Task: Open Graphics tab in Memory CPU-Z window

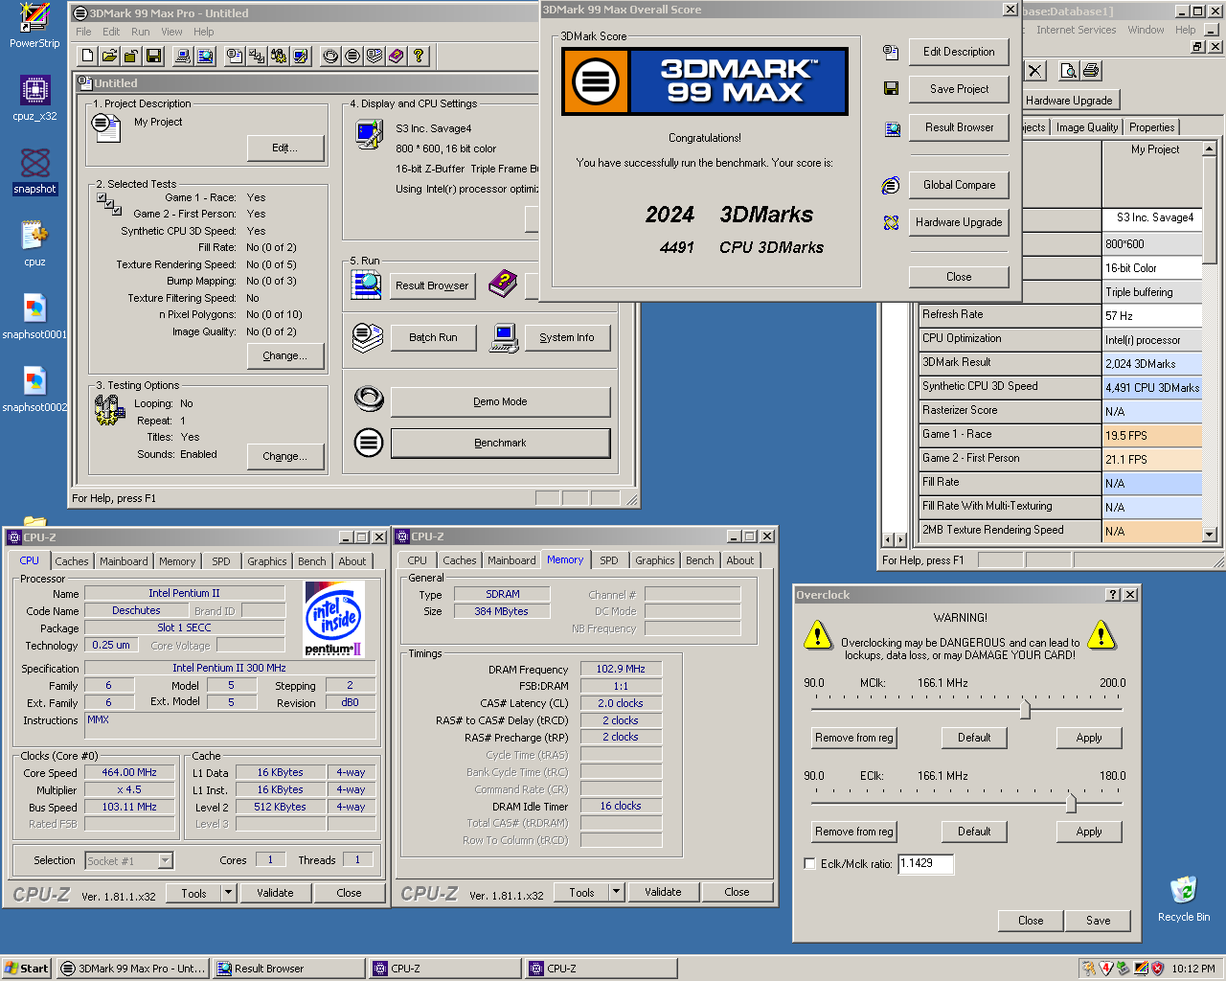Action: point(655,560)
